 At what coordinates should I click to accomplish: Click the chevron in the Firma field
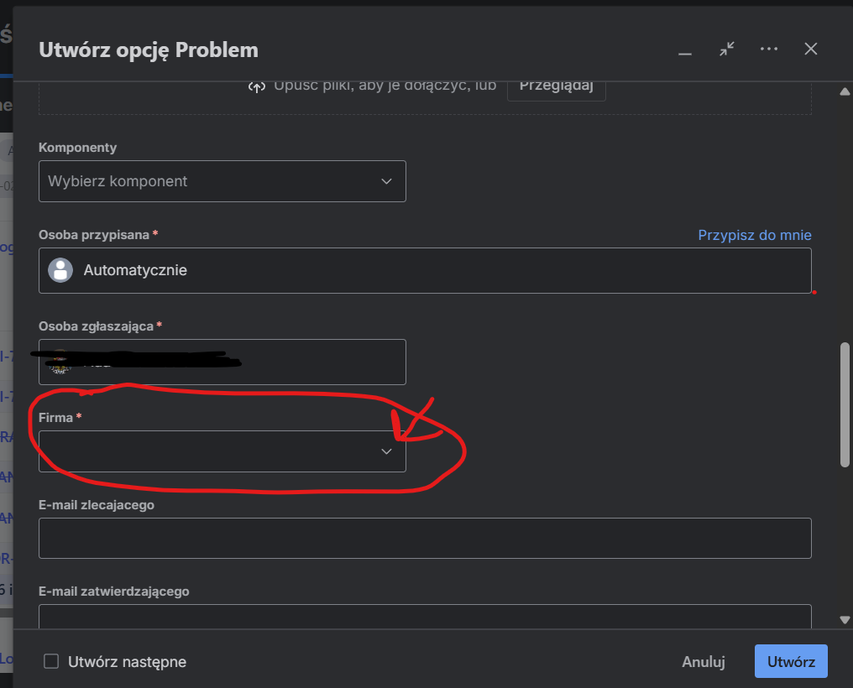[x=386, y=451]
